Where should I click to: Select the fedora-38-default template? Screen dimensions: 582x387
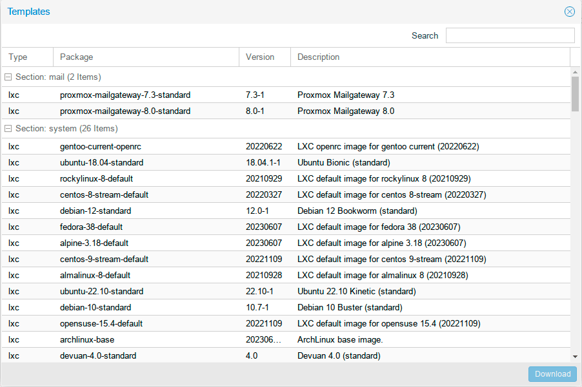coord(91,227)
